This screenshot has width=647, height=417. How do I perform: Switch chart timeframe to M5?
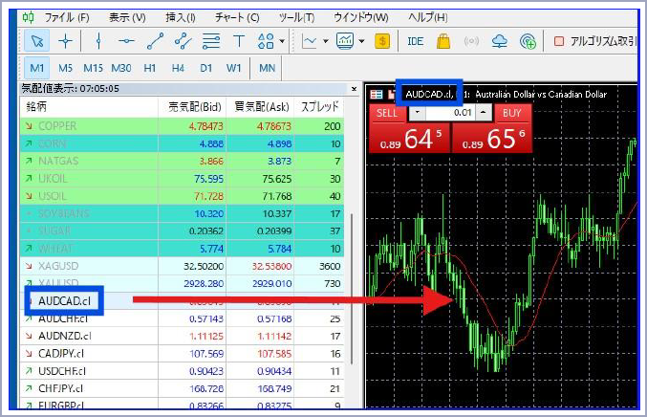65,68
